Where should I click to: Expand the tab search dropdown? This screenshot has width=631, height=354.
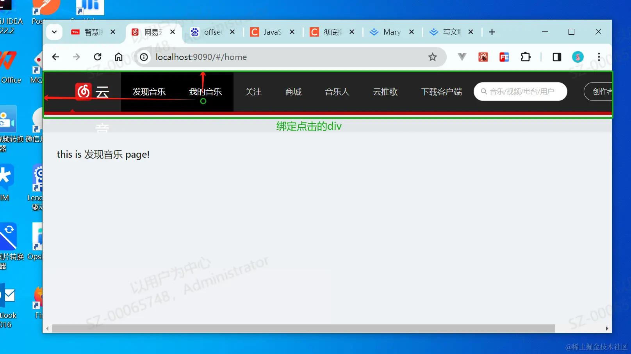click(x=54, y=32)
